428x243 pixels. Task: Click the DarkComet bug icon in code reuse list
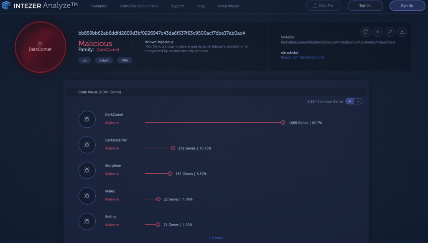tap(87, 119)
